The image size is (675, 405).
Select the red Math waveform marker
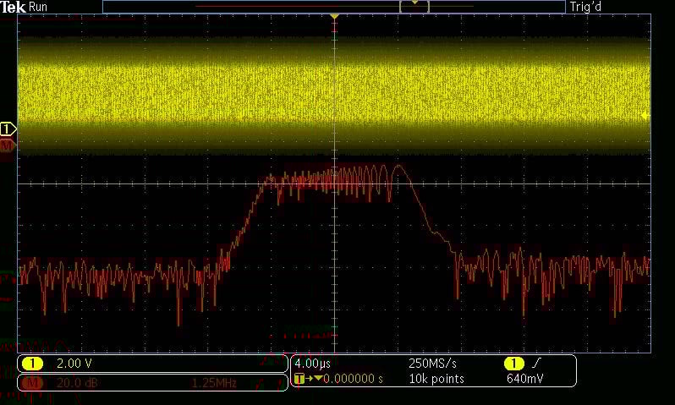tap(7, 145)
